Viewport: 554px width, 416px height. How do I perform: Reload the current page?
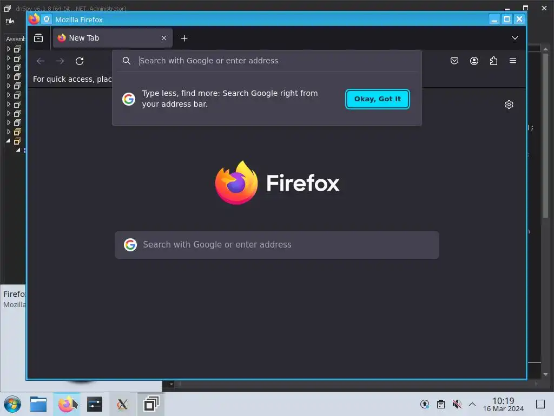(x=80, y=61)
